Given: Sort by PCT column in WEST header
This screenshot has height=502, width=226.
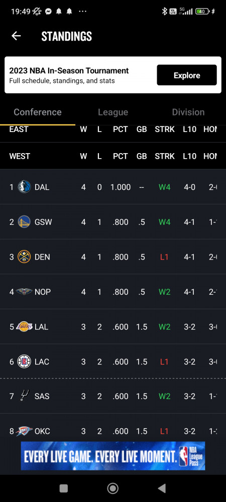Looking at the screenshot, I should (x=121, y=156).
